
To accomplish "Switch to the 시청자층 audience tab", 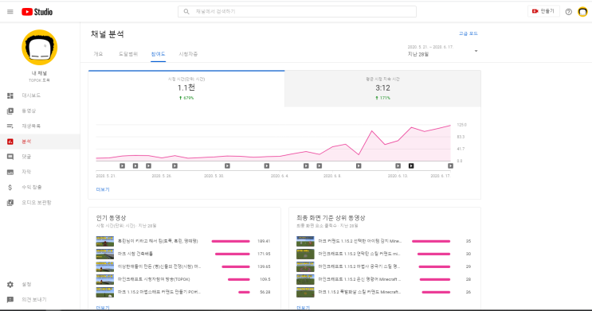I will pyautogui.click(x=188, y=54).
